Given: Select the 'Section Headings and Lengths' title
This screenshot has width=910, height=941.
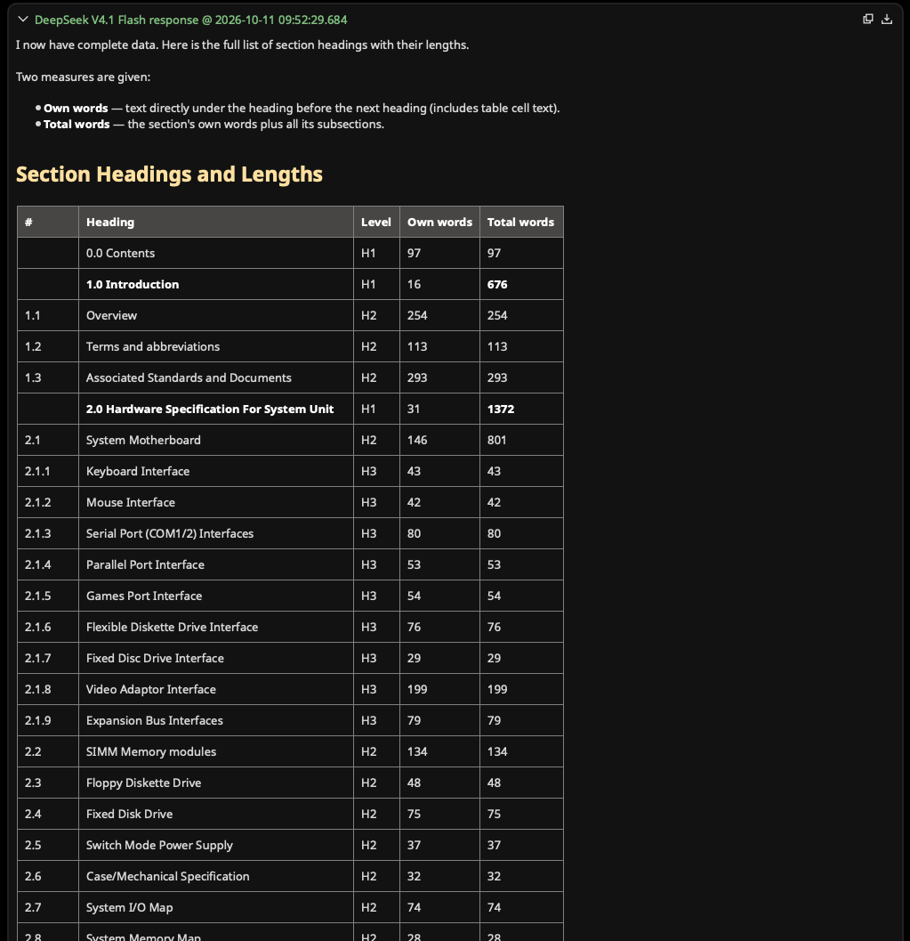Looking at the screenshot, I should pos(169,174).
